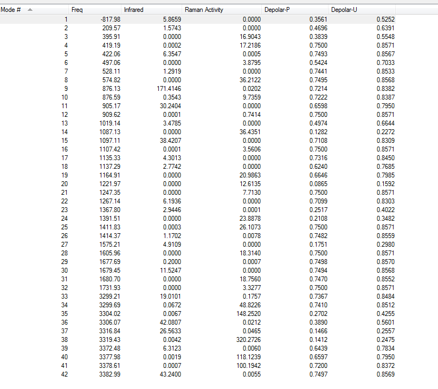Click Raman activity value 18.3140

[x=250, y=253]
